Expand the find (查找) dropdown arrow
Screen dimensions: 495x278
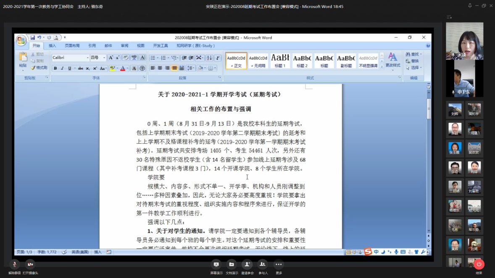click(421, 55)
